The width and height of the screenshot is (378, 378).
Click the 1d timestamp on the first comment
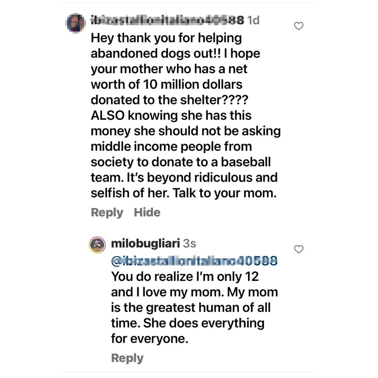coord(254,21)
